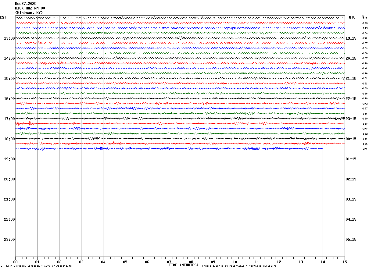
Task: Select the 04:15 UTC time label
Action: click(x=351, y=219)
